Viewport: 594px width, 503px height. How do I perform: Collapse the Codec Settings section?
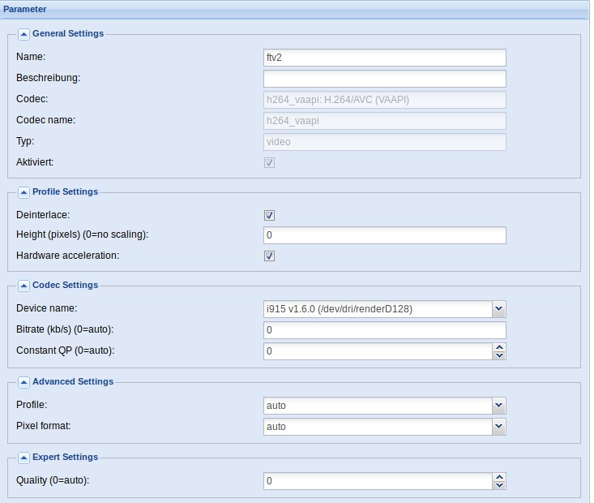pyautogui.click(x=24, y=286)
